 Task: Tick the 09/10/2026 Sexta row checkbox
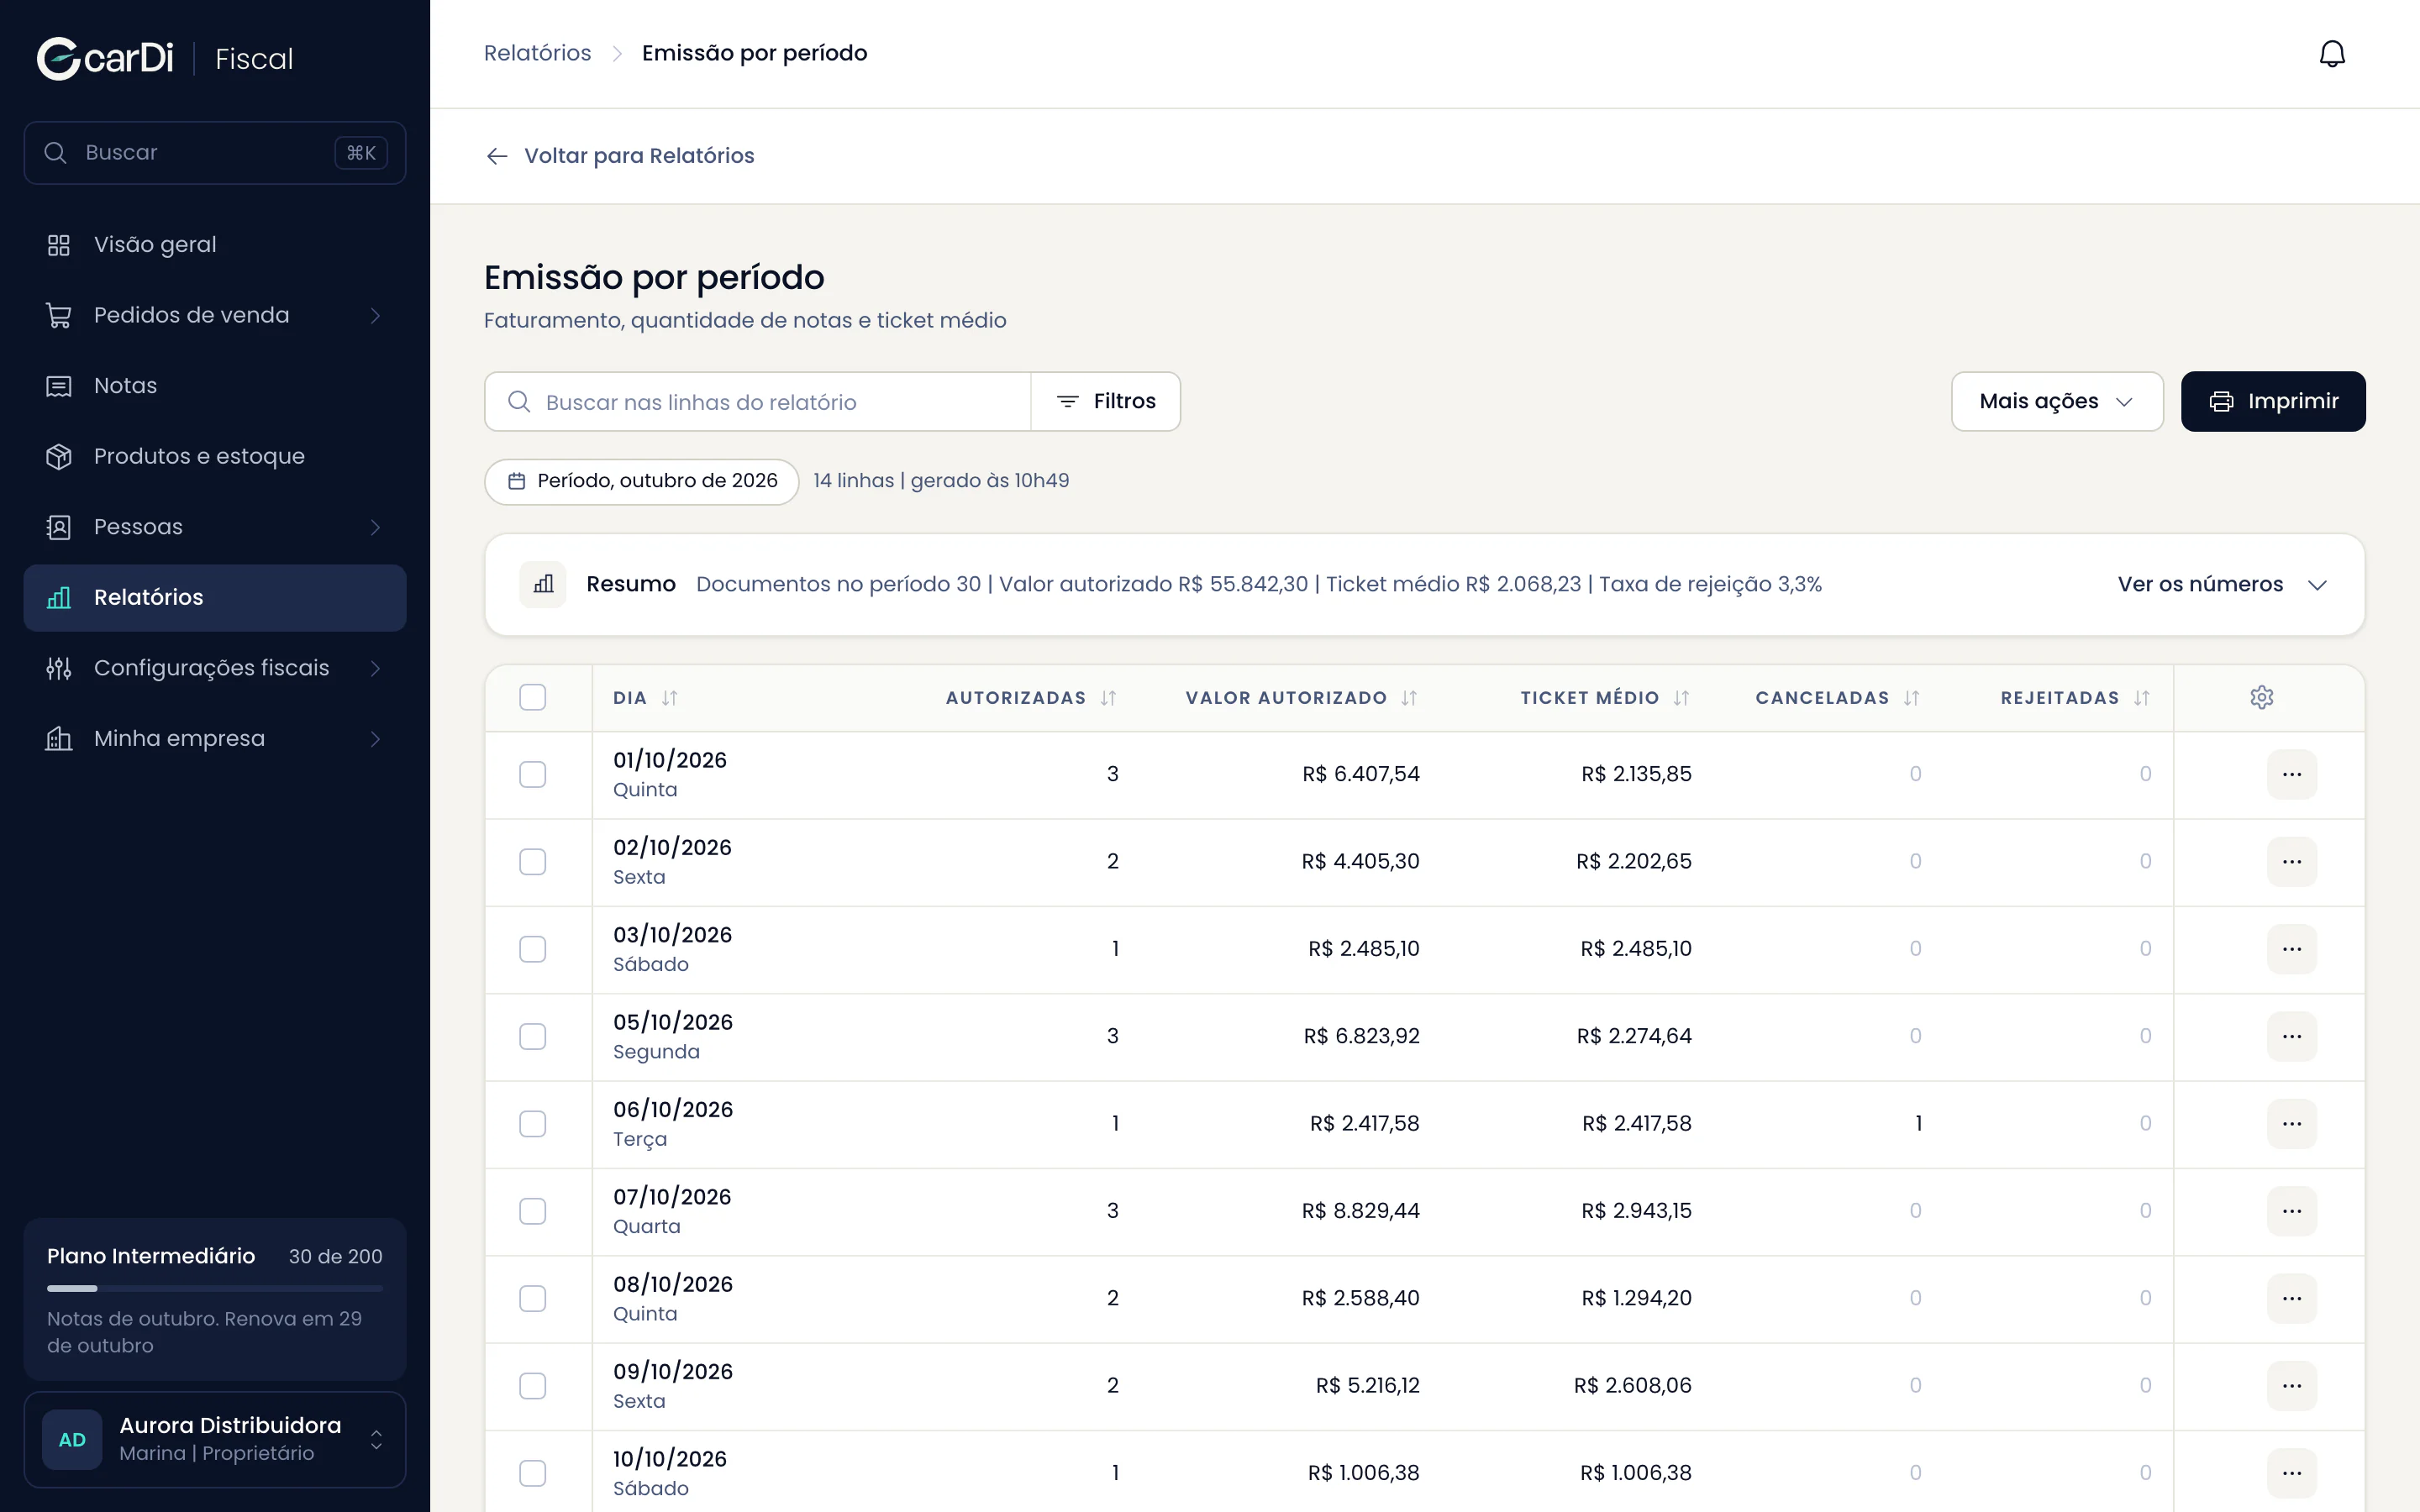click(x=533, y=1386)
